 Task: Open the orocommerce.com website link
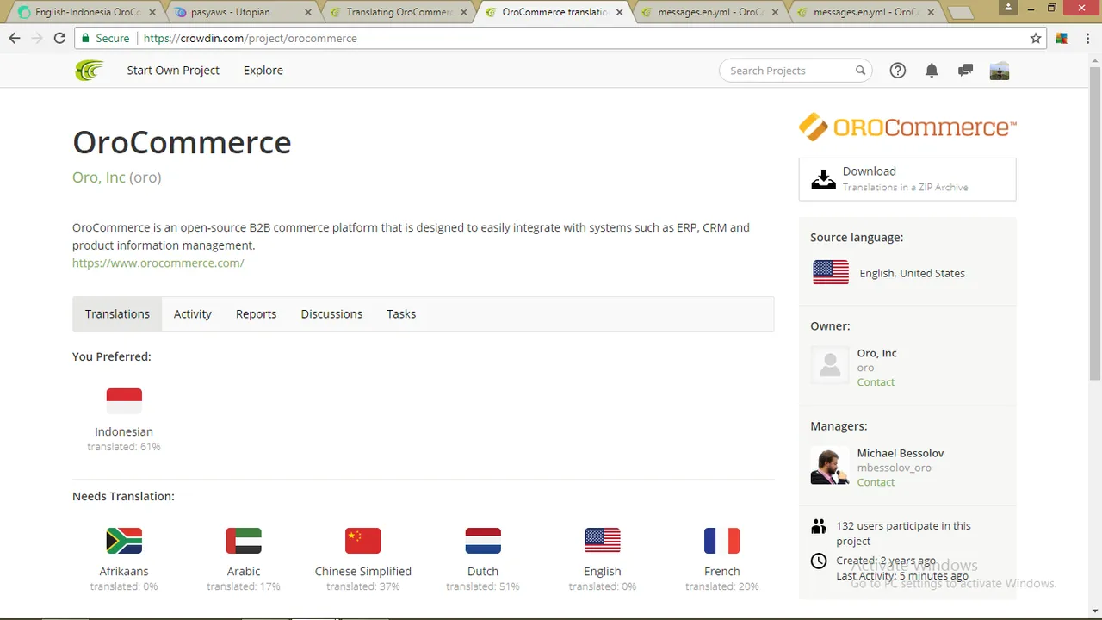tap(158, 263)
